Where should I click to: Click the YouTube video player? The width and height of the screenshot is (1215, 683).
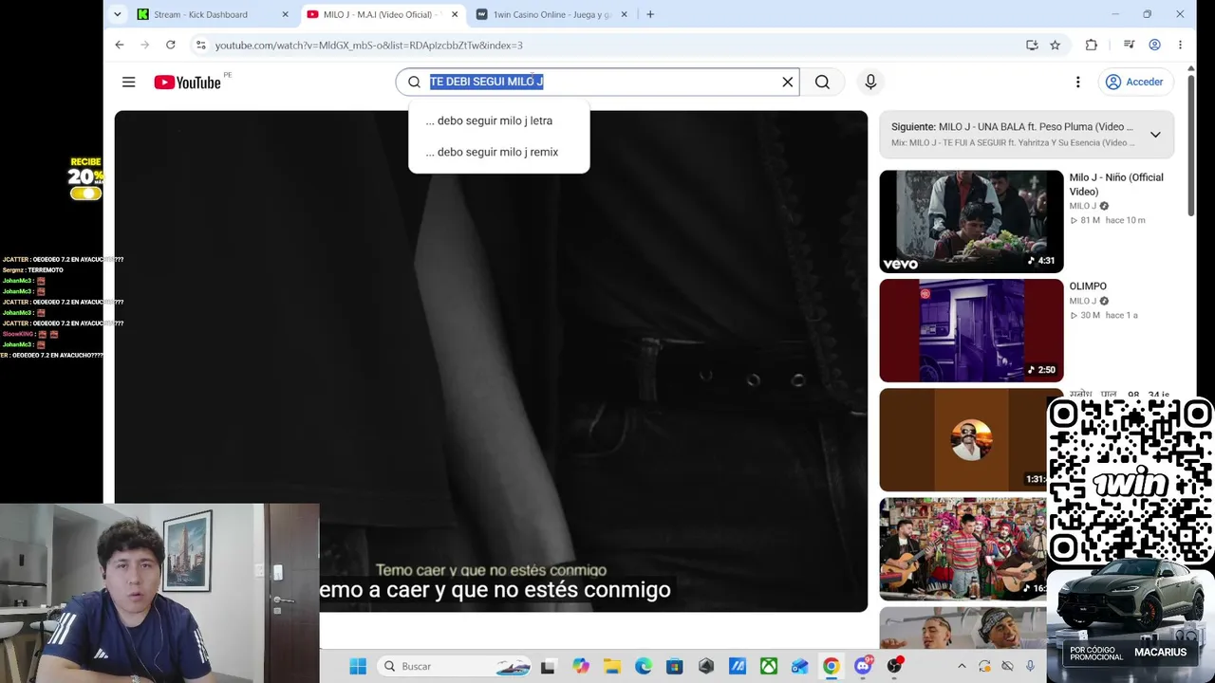491,360
